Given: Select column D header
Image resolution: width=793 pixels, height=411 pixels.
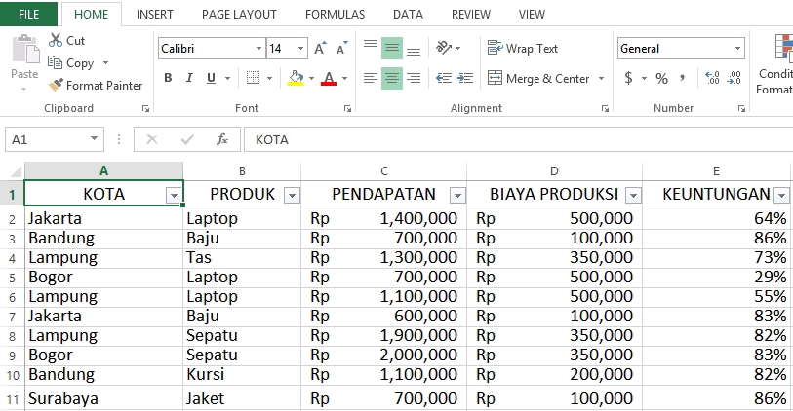Looking at the screenshot, I should (554, 171).
